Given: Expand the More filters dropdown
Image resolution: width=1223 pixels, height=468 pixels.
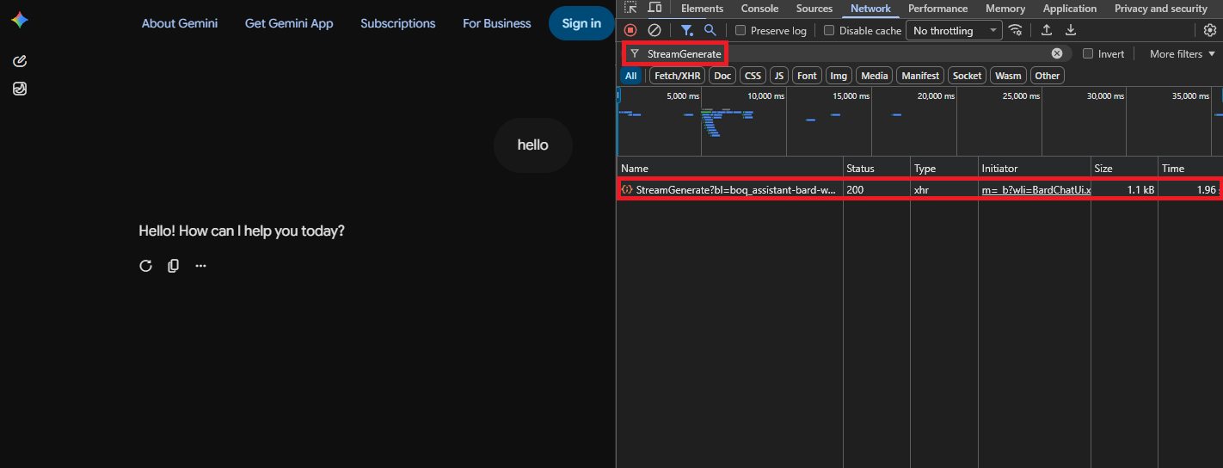Looking at the screenshot, I should tap(1183, 53).
